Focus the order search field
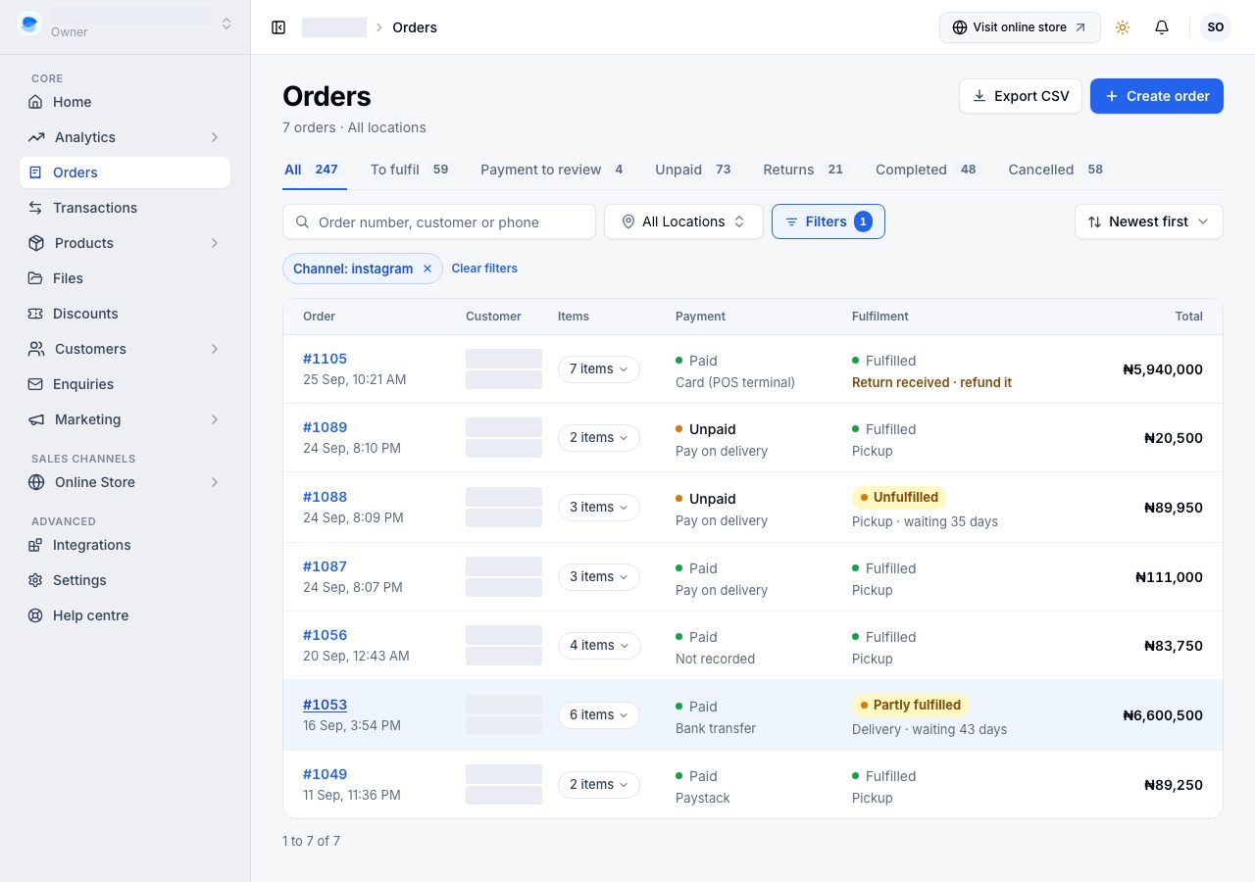 [439, 221]
